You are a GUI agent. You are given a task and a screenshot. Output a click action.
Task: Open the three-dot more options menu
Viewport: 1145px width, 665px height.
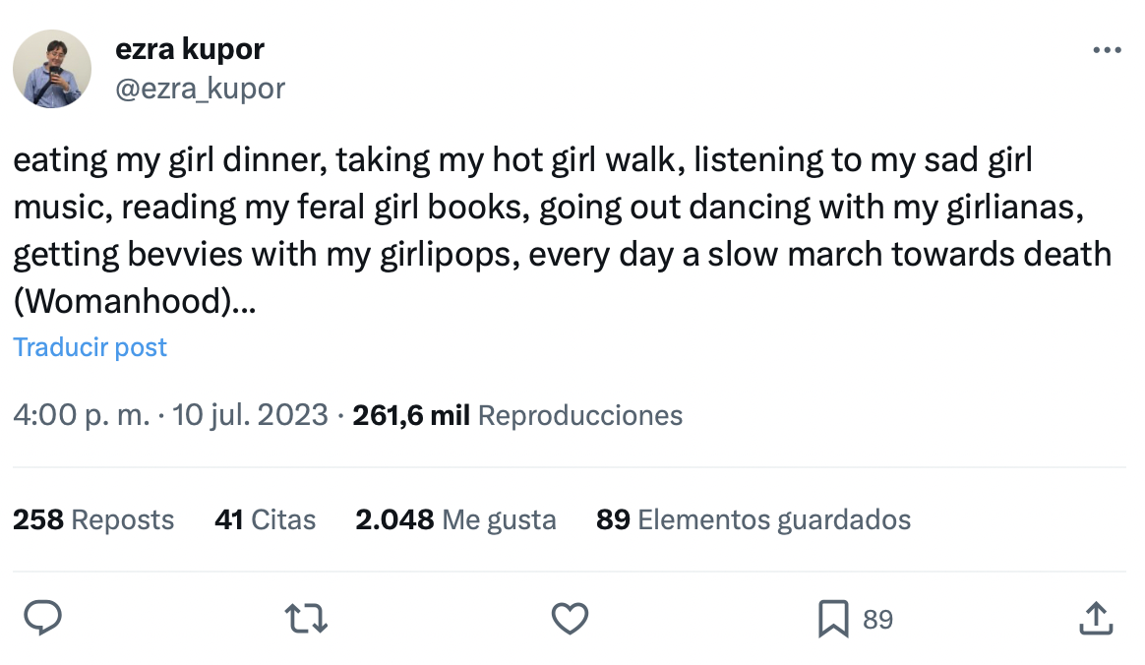tap(1107, 50)
